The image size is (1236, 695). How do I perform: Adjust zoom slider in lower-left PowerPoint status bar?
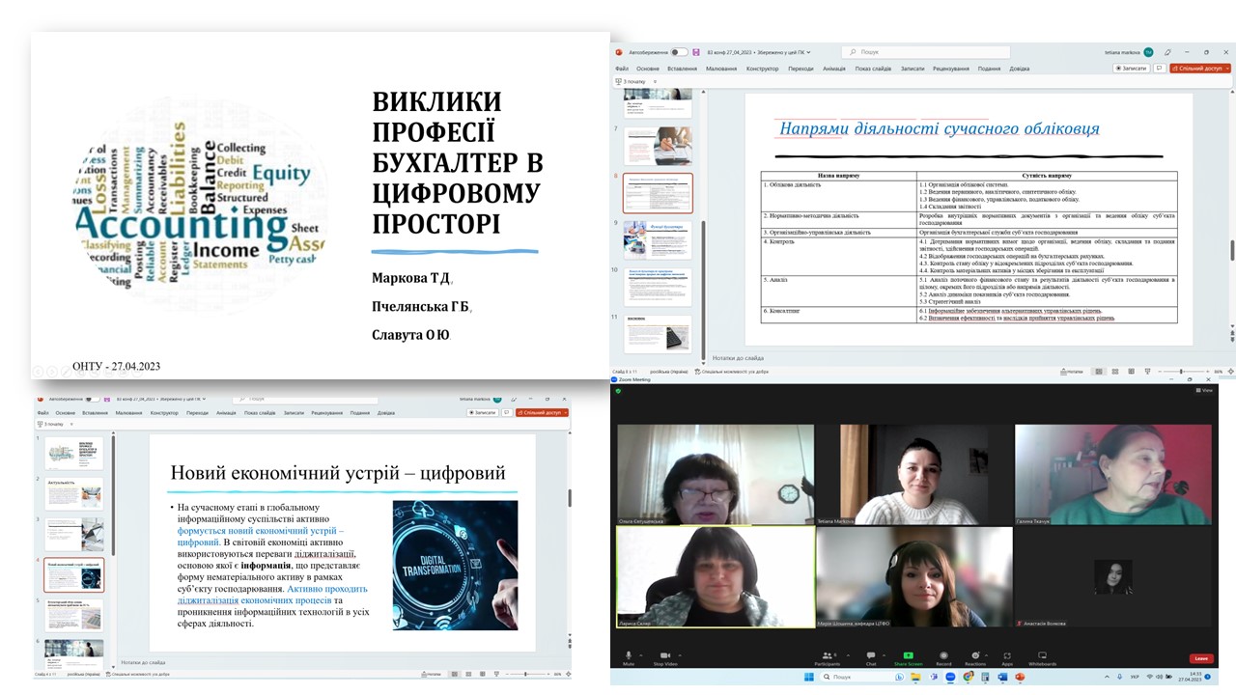coord(527,674)
